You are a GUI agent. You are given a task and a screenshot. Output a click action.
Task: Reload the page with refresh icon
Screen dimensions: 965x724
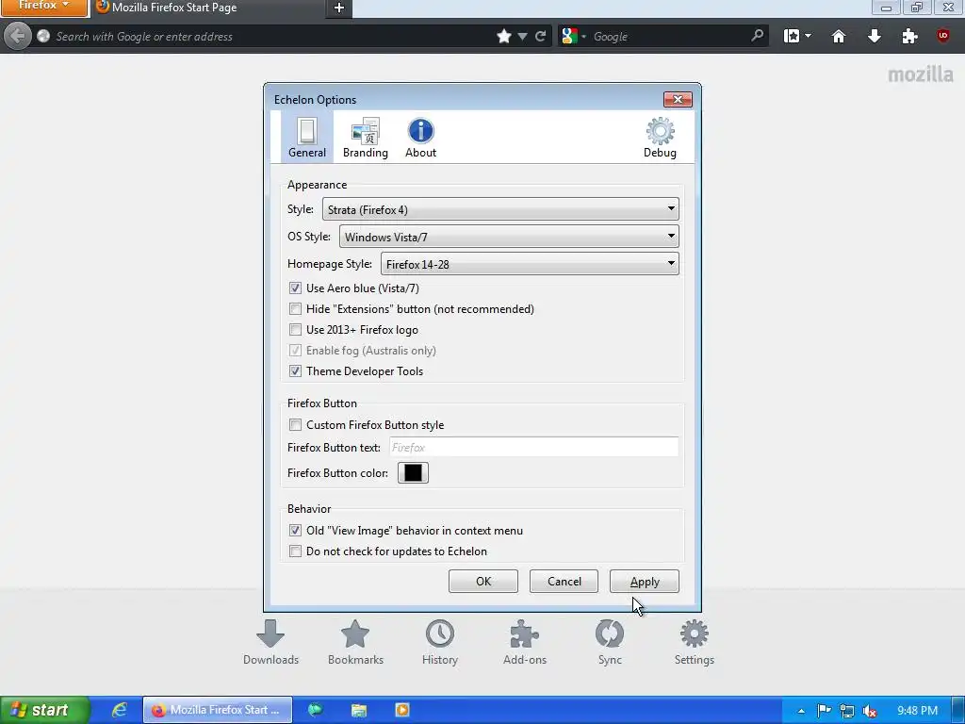(x=540, y=37)
